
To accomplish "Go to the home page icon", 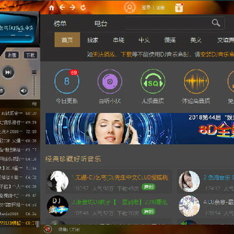I will coord(51,8).
